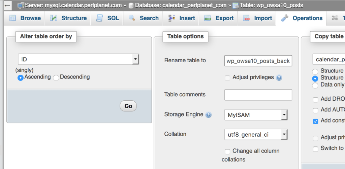Select the Ascending radio button

21,78
